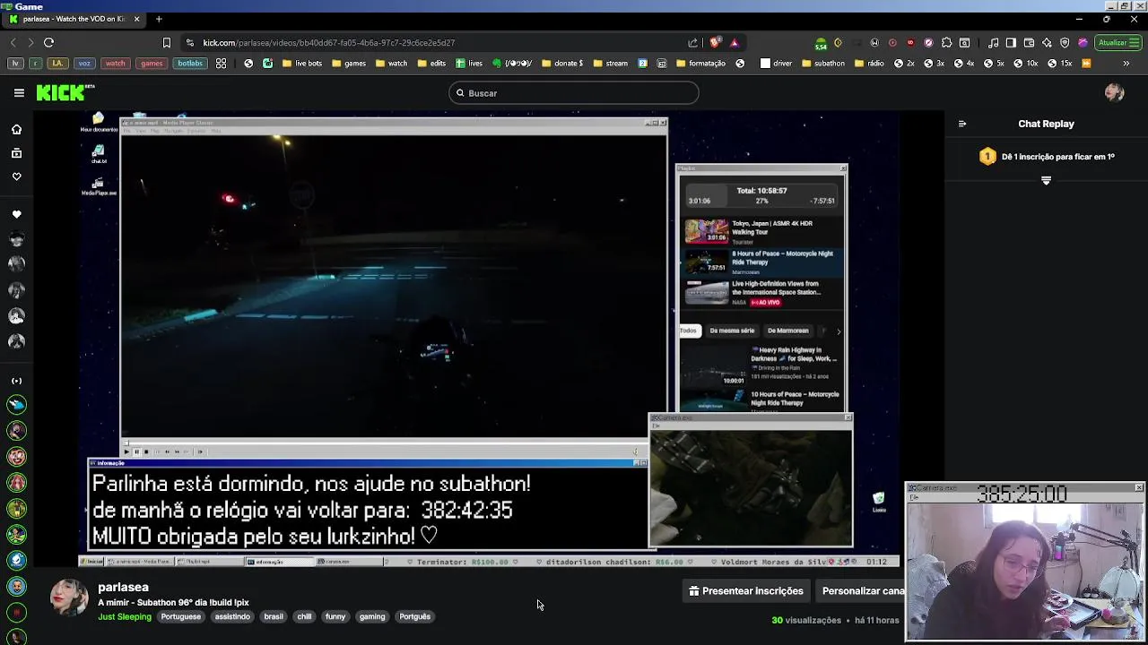Close the parlasea Kick tab

(136, 19)
